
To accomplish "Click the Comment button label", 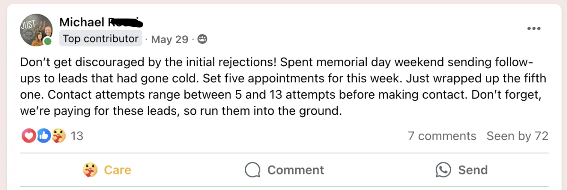I will tap(296, 170).
